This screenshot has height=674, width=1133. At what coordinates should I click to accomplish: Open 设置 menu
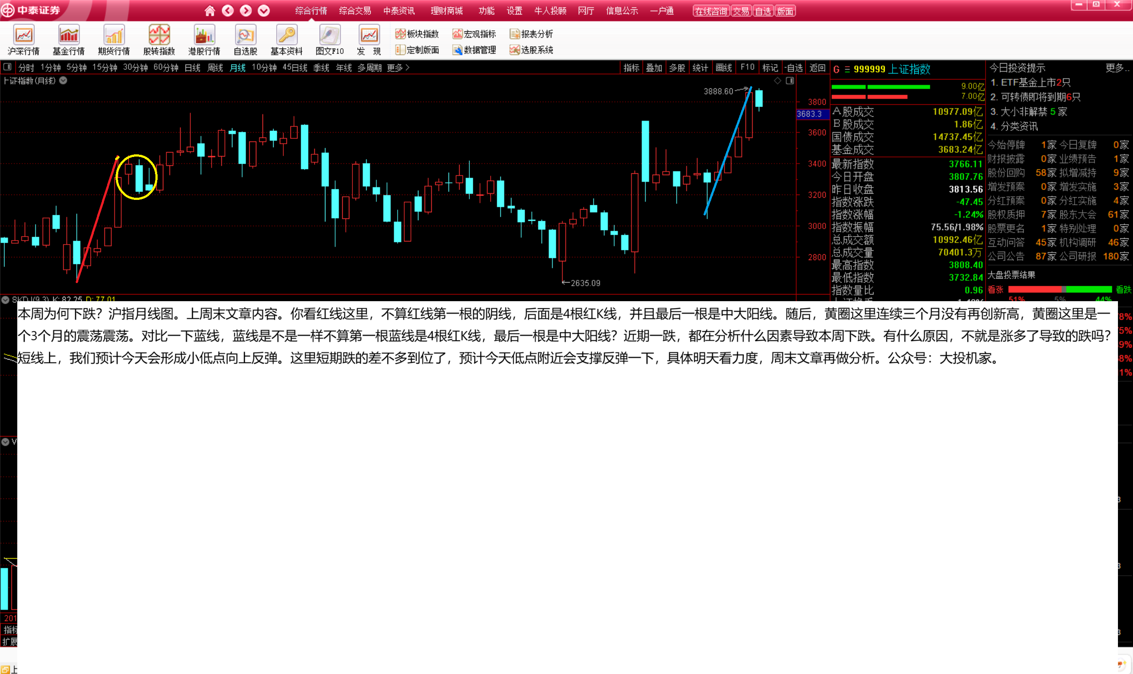514,11
